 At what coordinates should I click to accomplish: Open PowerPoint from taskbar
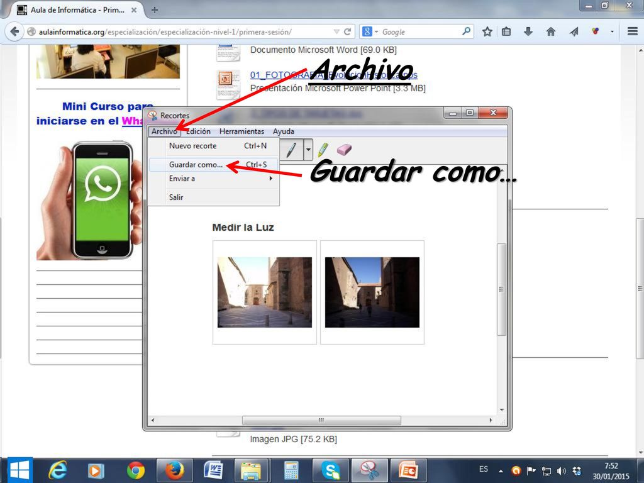tap(408, 470)
